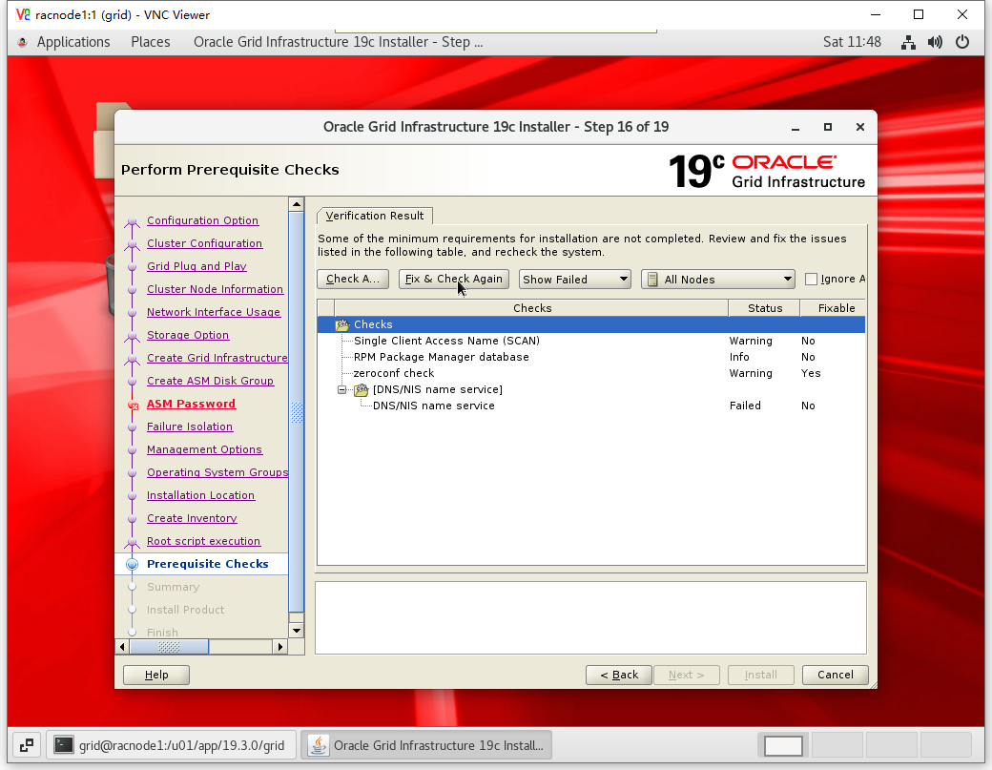
Task: Click the Checks folder icon in table
Action: [x=342, y=324]
